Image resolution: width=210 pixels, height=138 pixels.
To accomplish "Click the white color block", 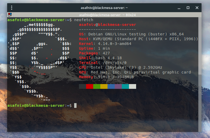I will click(x=132, y=86).
